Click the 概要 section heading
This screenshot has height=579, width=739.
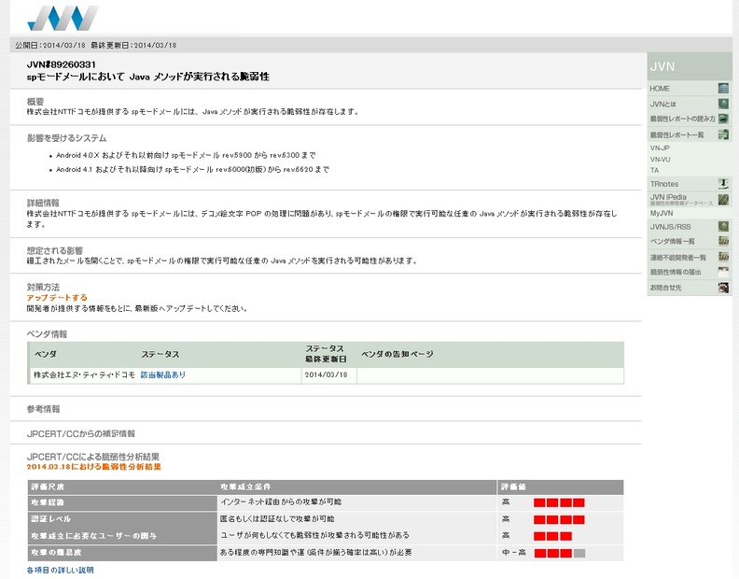(35, 102)
